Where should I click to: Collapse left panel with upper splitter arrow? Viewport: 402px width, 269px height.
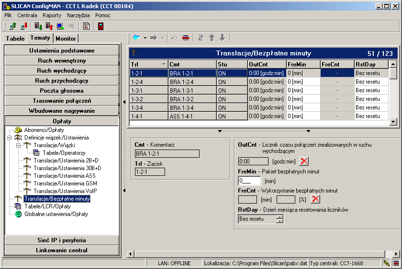click(124, 102)
